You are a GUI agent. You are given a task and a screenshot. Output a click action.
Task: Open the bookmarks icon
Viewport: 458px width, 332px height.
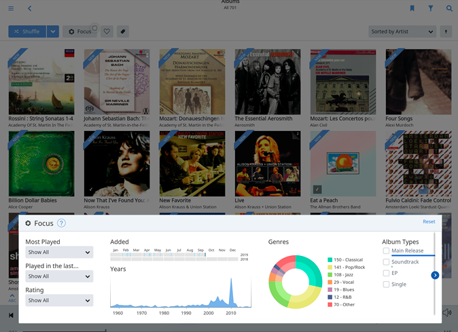tap(412, 8)
